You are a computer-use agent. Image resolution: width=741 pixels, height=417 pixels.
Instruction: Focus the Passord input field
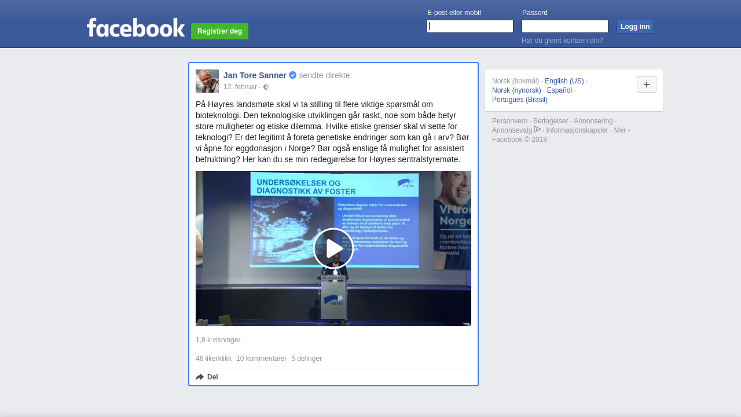pyautogui.click(x=565, y=27)
